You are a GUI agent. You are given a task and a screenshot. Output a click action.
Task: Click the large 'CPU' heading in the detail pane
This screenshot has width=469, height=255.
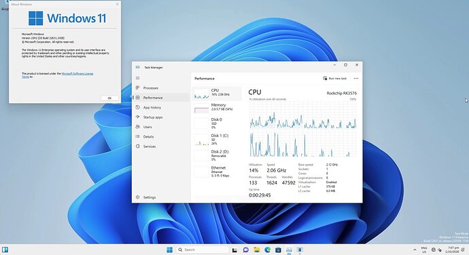click(x=255, y=92)
